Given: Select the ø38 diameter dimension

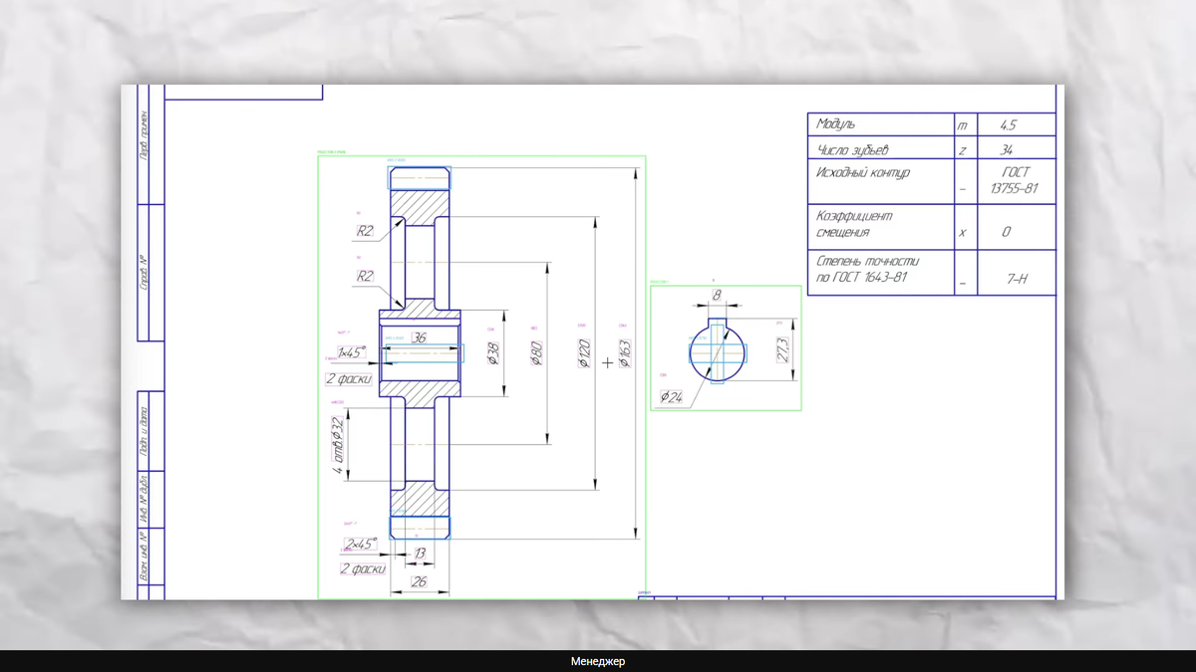Looking at the screenshot, I should (x=491, y=353).
